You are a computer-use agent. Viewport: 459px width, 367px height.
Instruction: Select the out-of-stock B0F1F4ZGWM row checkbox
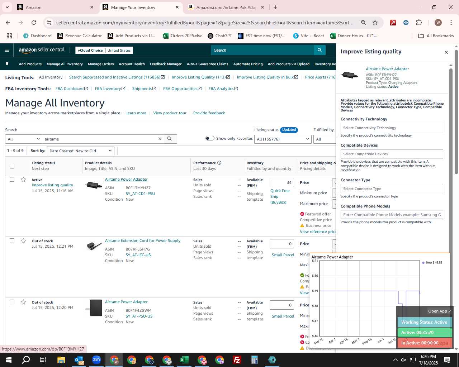[12, 302]
